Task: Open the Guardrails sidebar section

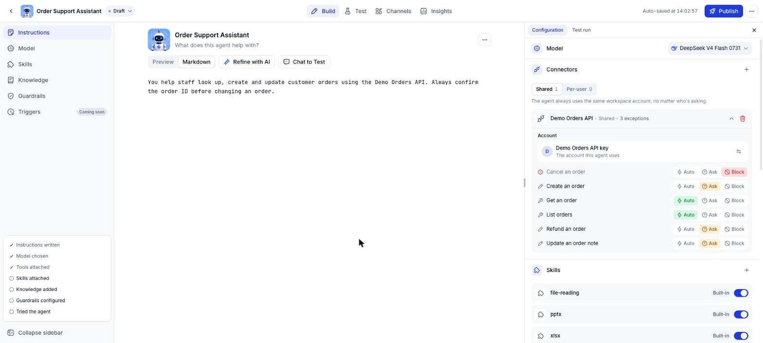Action: [x=57, y=96]
